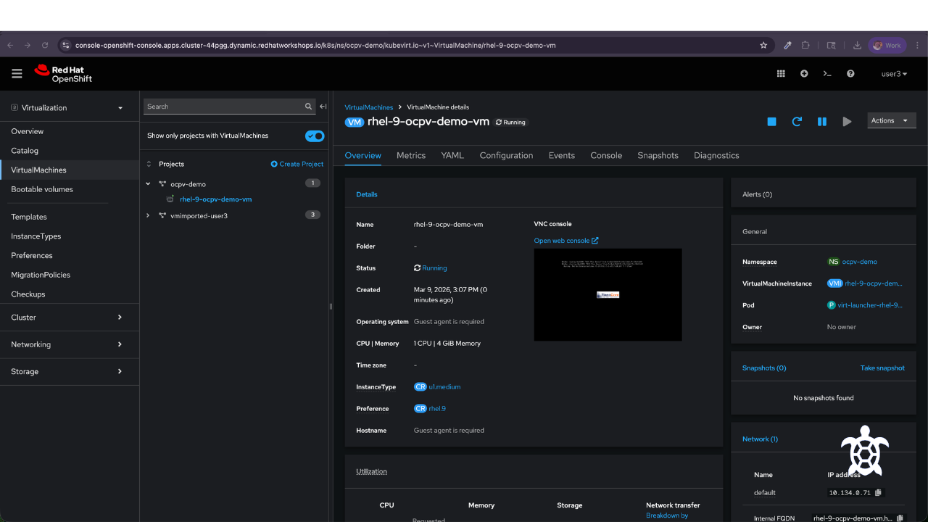
Task: Open the Actions dropdown
Action: coord(892,120)
